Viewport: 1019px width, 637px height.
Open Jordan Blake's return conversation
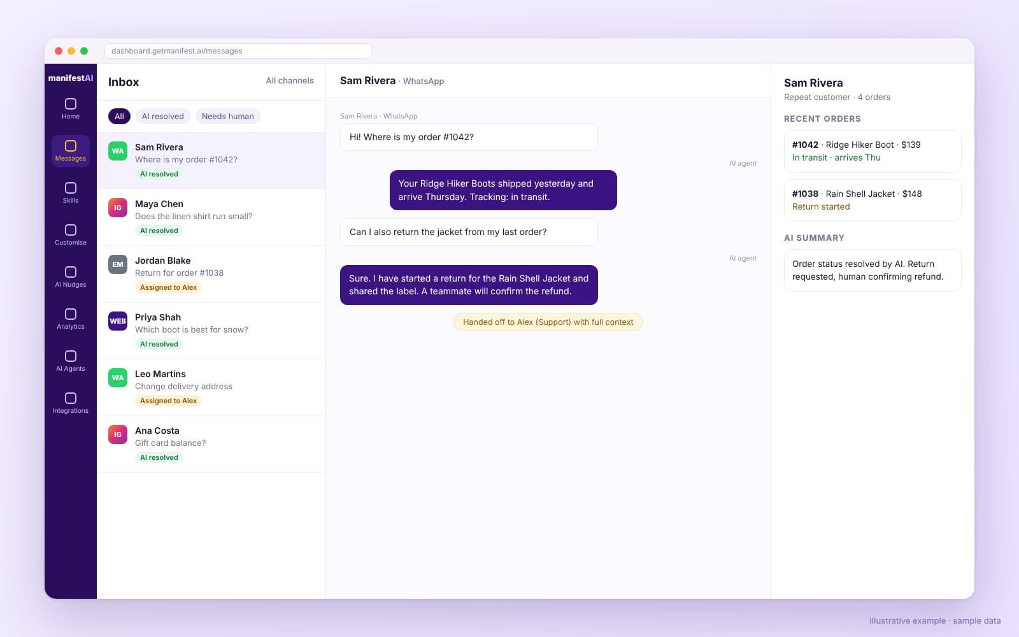coord(211,274)
